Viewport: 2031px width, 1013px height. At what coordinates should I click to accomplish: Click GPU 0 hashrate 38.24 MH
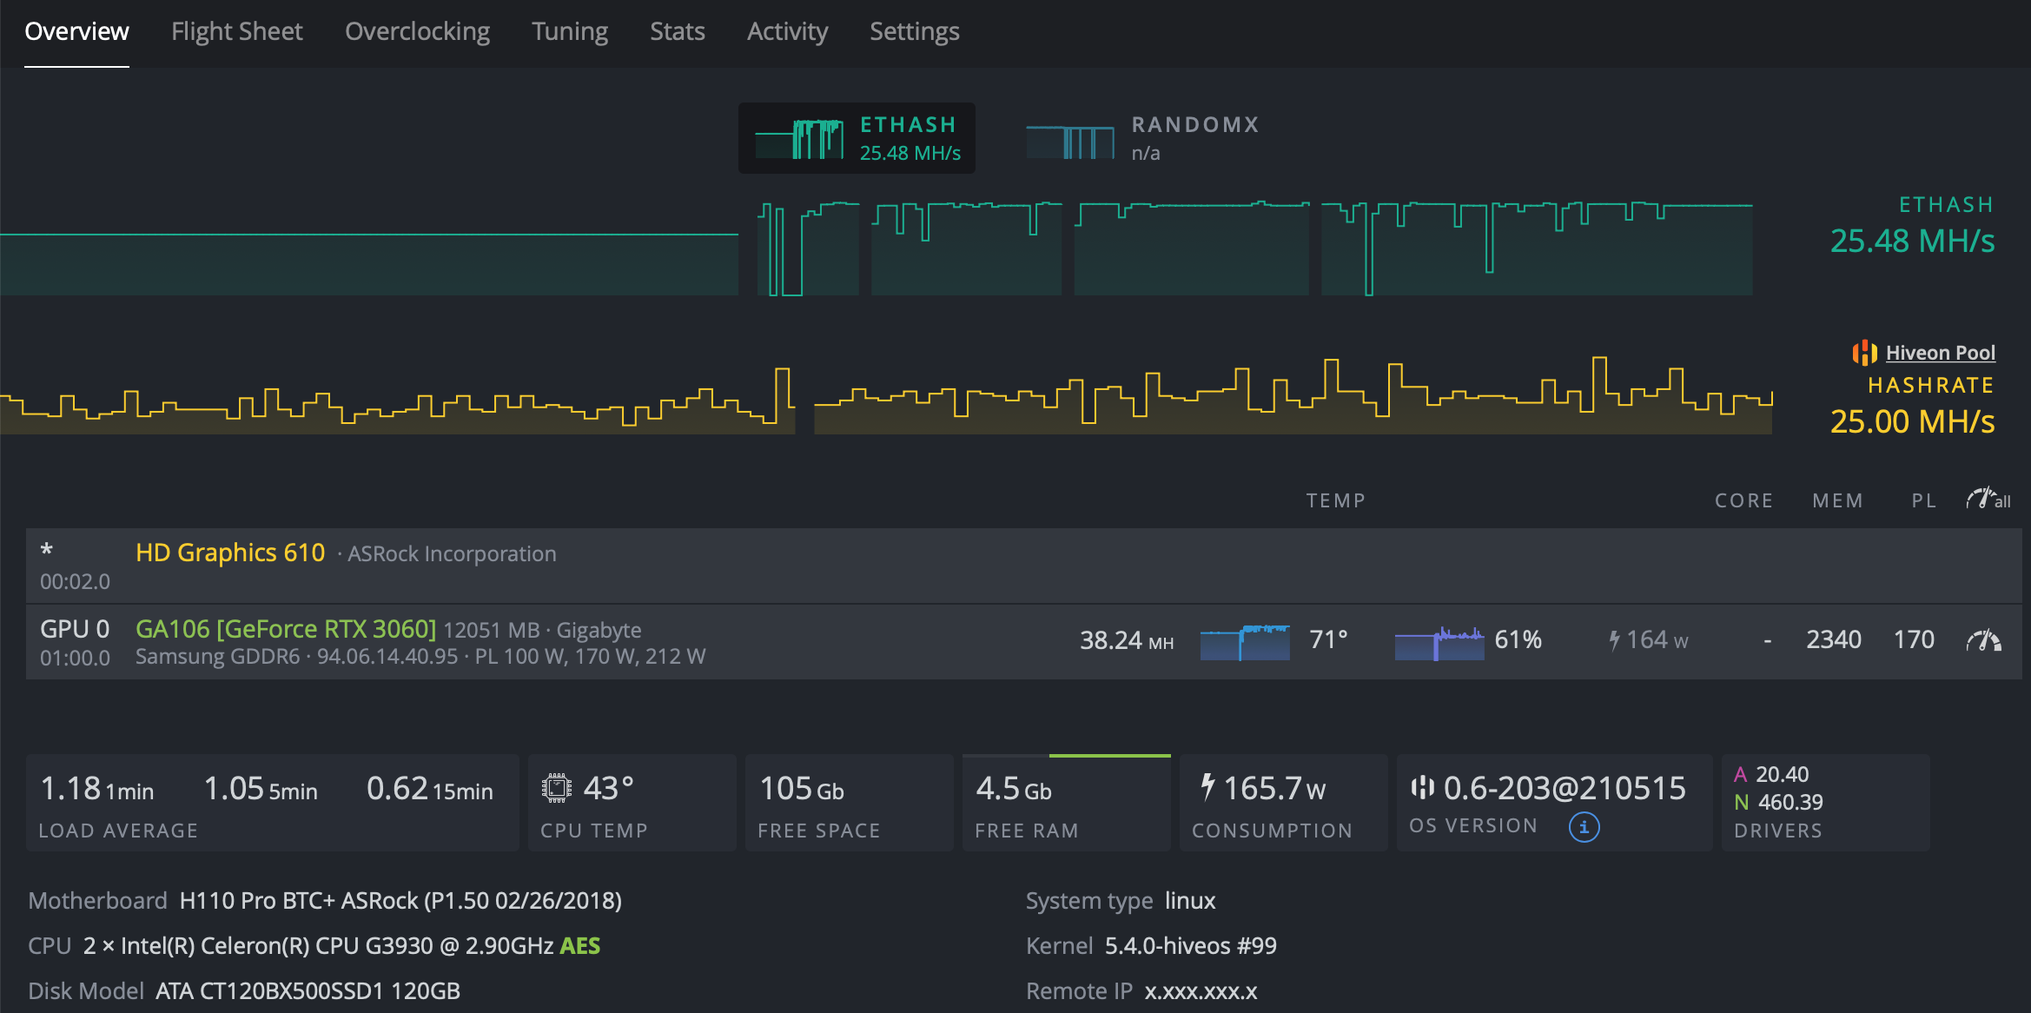1127,640
